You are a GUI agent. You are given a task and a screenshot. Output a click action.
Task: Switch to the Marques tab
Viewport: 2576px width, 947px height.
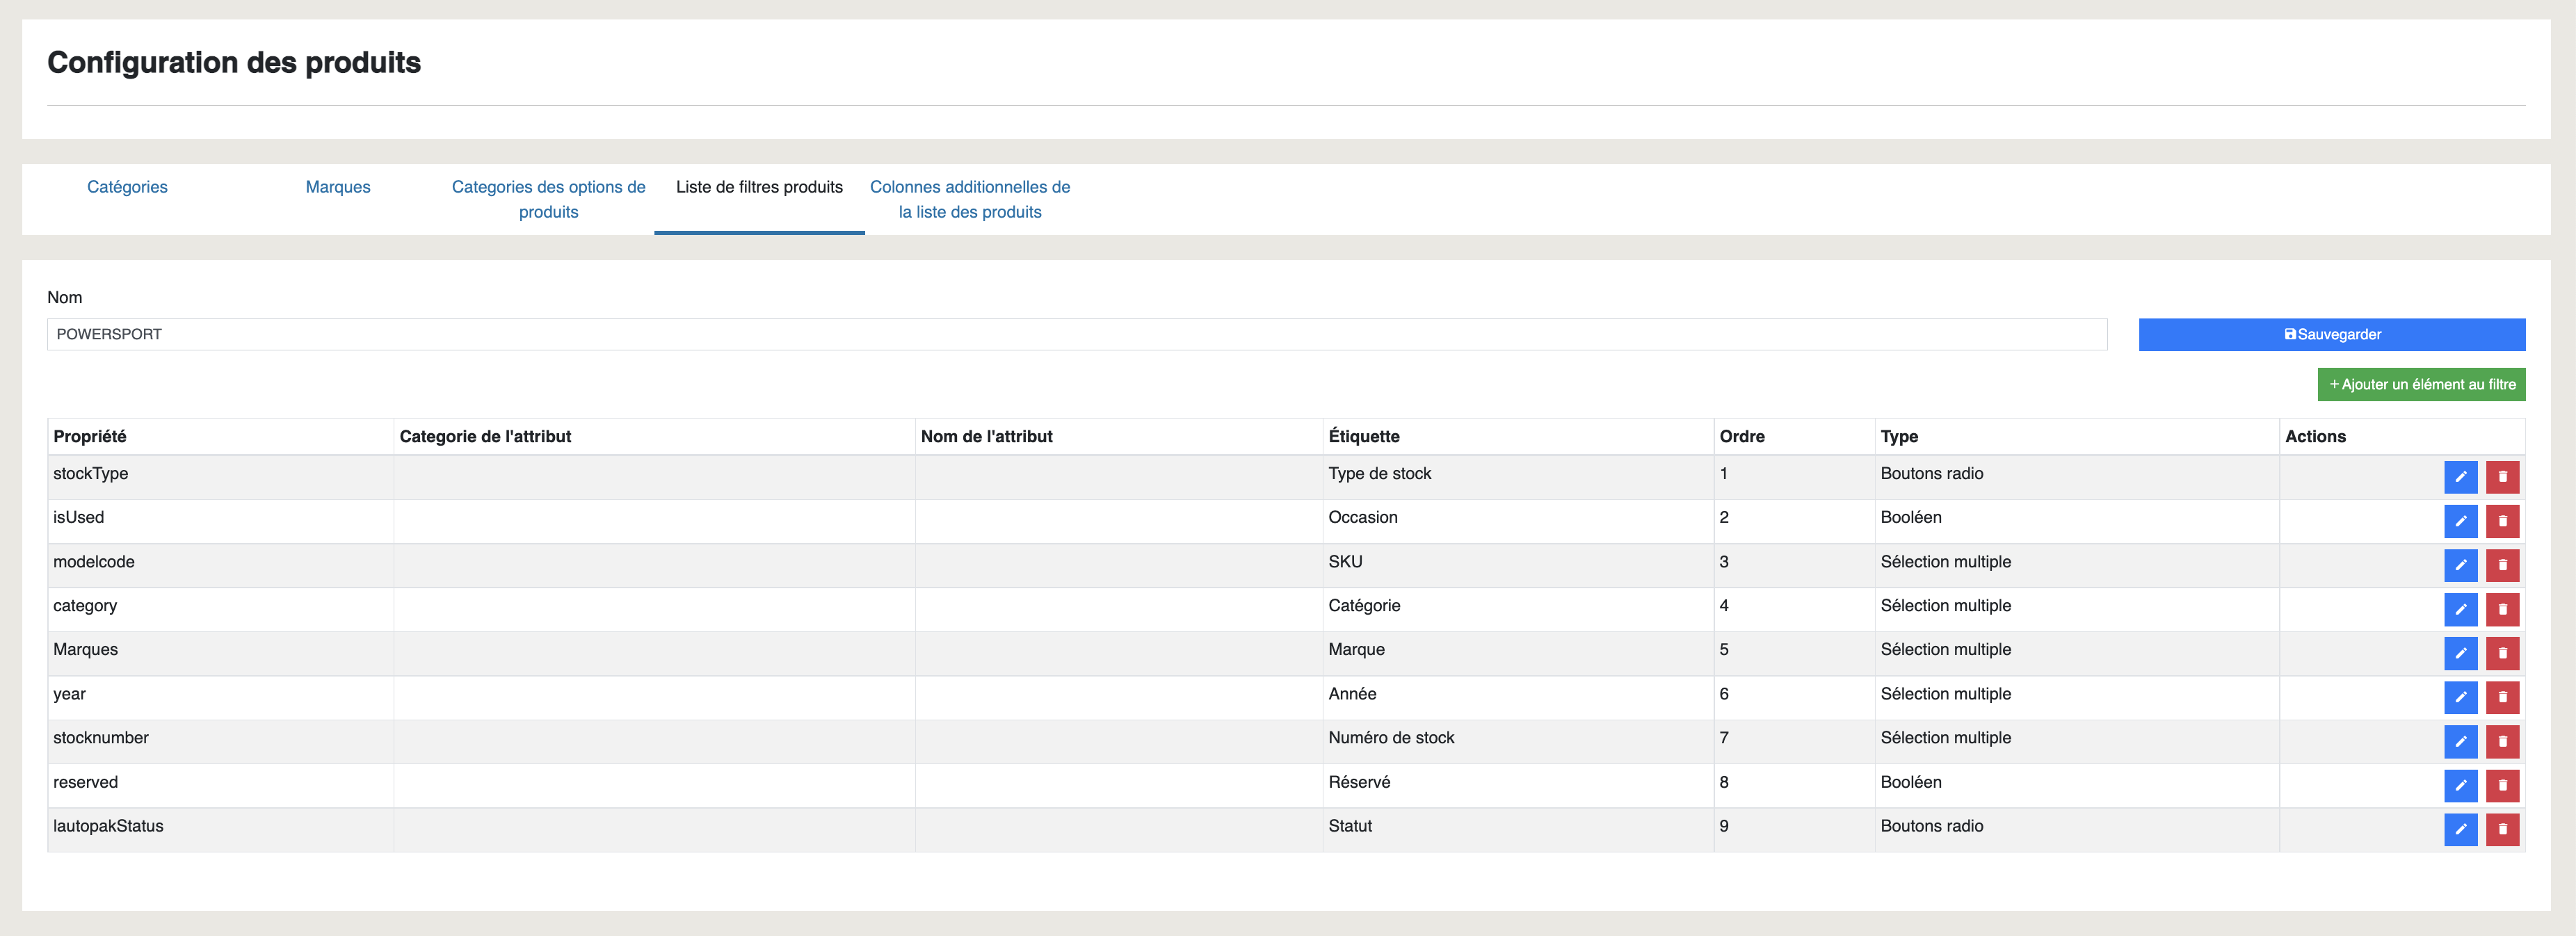[338, 187]
